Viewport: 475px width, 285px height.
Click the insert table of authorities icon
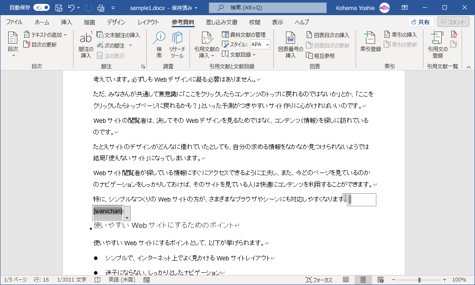coord(454,35)
